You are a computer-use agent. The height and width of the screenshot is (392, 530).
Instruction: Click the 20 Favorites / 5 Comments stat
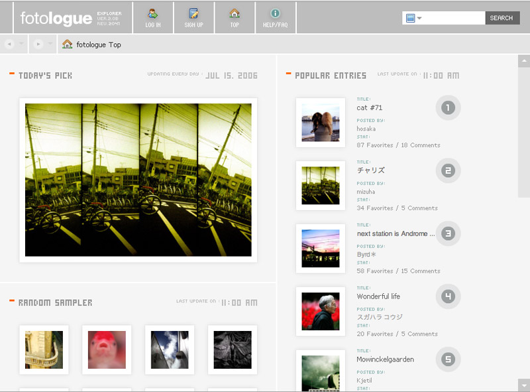[x=397, y=334]
